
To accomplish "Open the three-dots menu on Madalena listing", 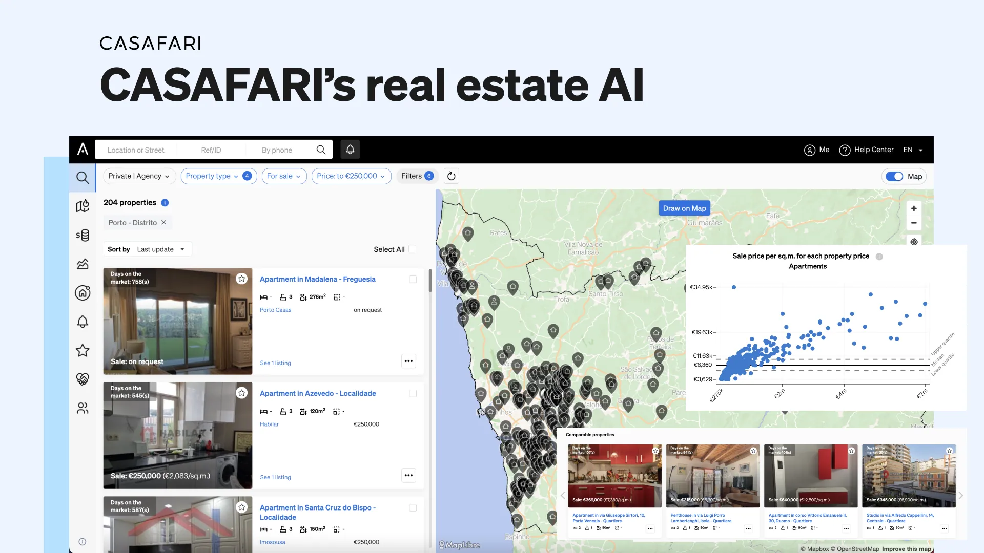I will [x=408, y=361].
